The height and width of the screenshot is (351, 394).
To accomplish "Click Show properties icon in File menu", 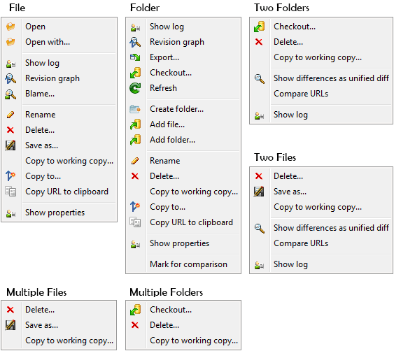I will pyautogui.click(x=10, y=214).
